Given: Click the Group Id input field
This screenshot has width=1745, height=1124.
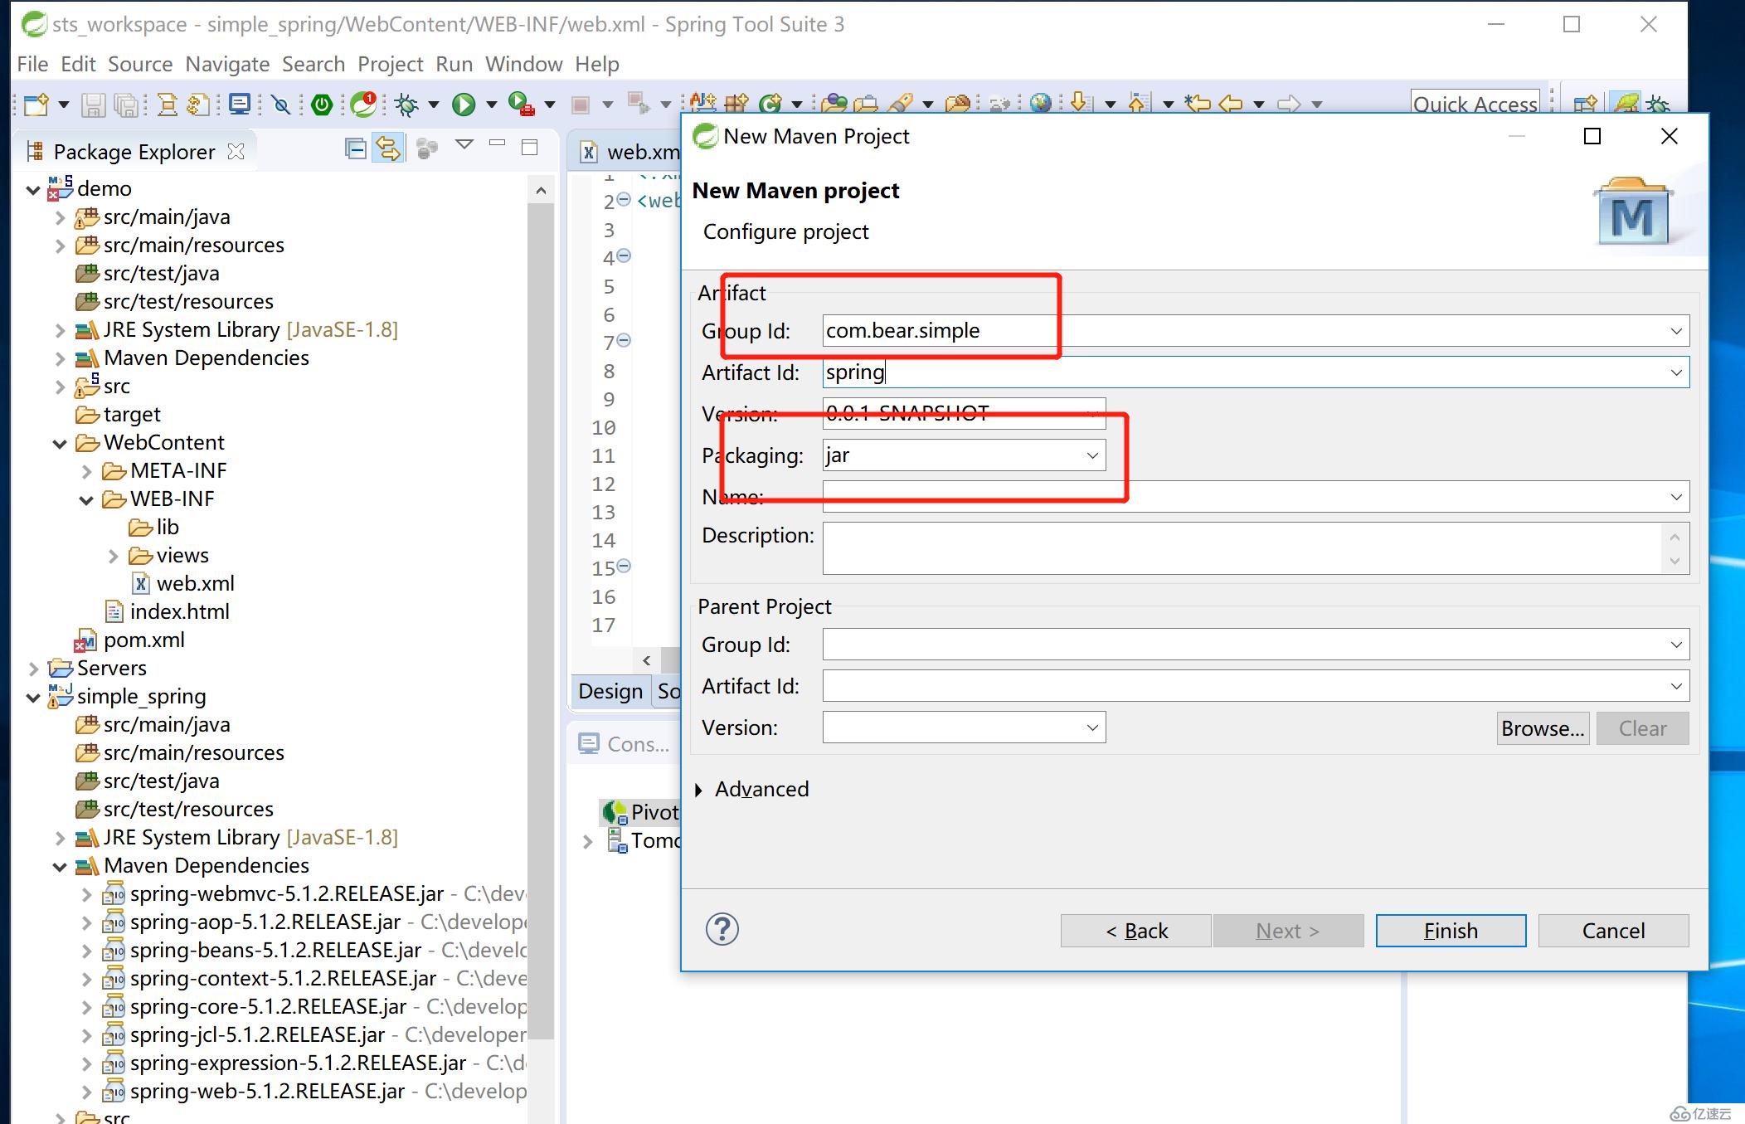Looking at the screenshot, I should tap(1253, 331).
